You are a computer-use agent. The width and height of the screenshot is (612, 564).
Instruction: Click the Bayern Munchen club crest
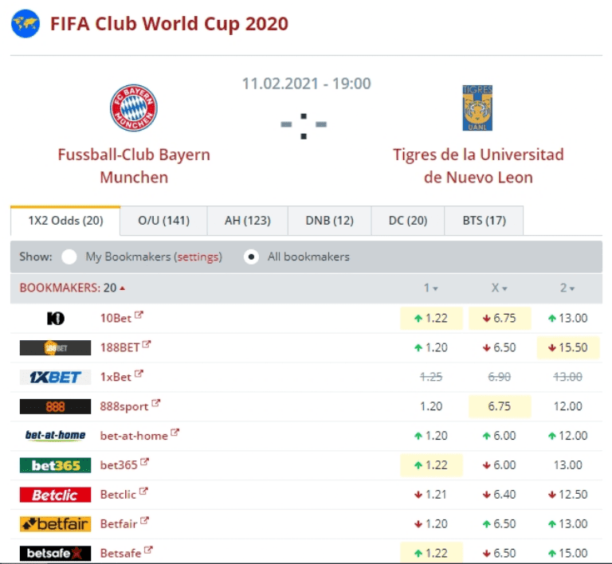tap(133, 108)
